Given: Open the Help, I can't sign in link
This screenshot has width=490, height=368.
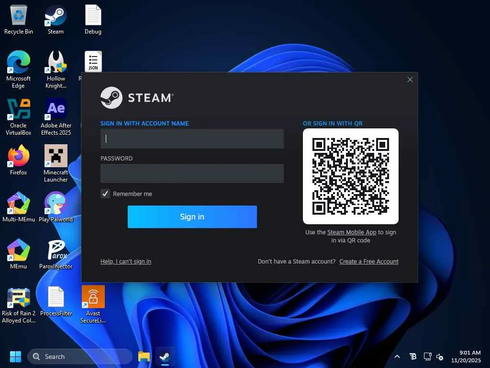Looking at the screenshot, I should pos(126,261).
